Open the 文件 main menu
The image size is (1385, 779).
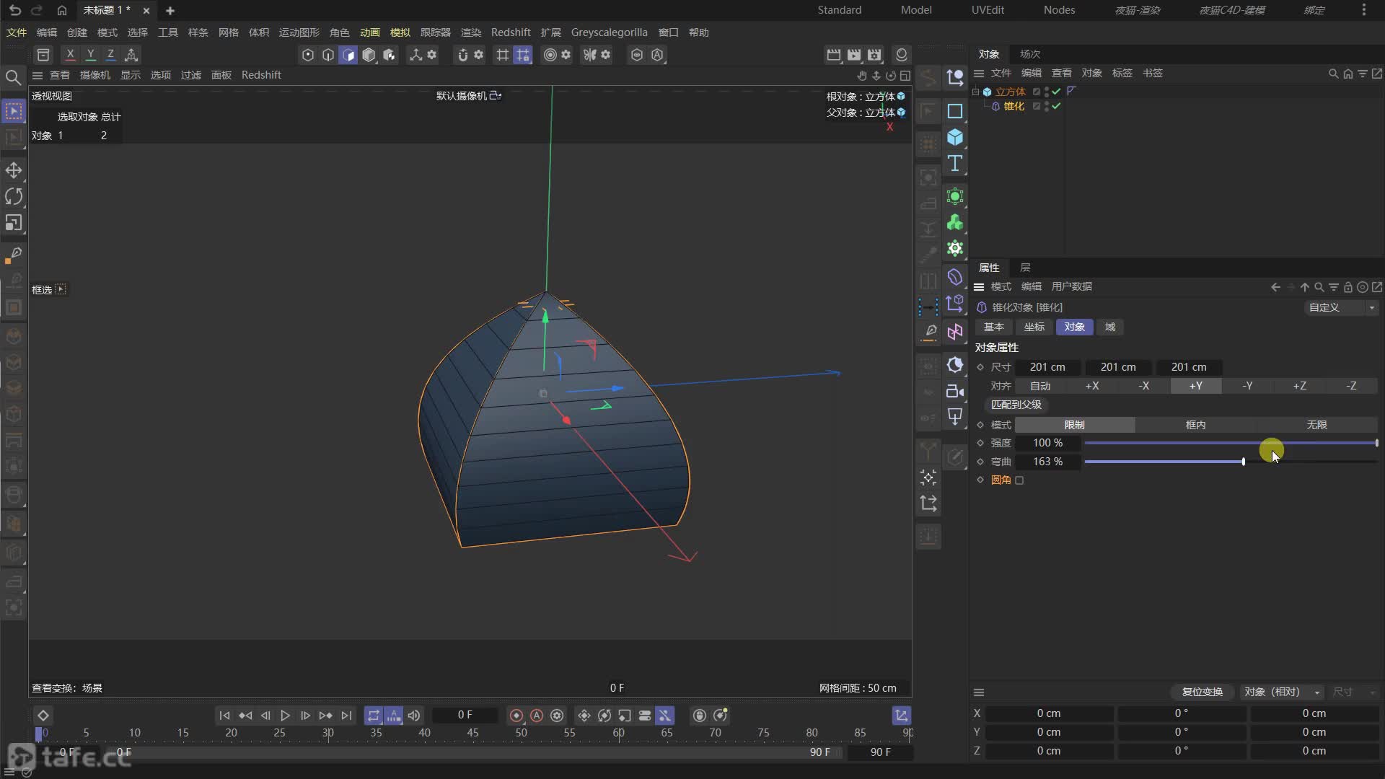point(16,32)
